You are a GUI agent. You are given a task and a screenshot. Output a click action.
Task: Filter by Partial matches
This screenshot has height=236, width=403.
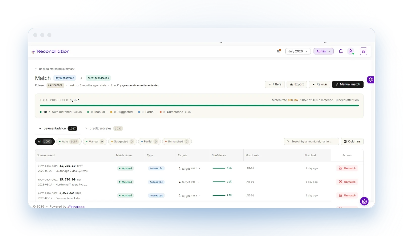149,142
